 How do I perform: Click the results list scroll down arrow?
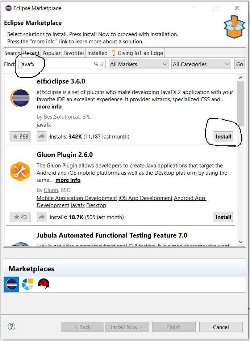(241, 242)
